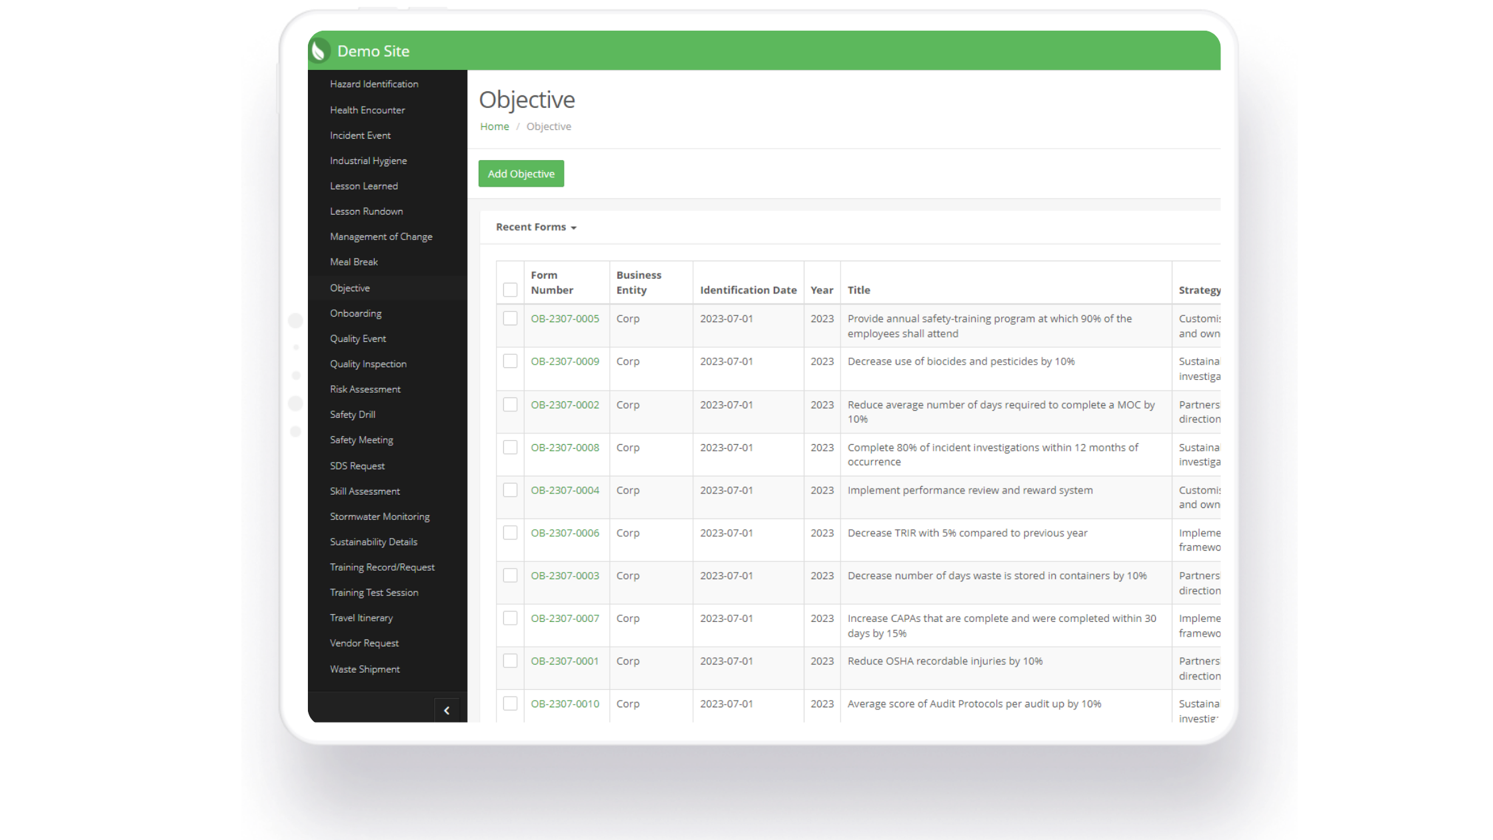Select the highlighted Objective sidebar item
The width and height of the screenshot is (1493, 840).
tap(350, 287)
